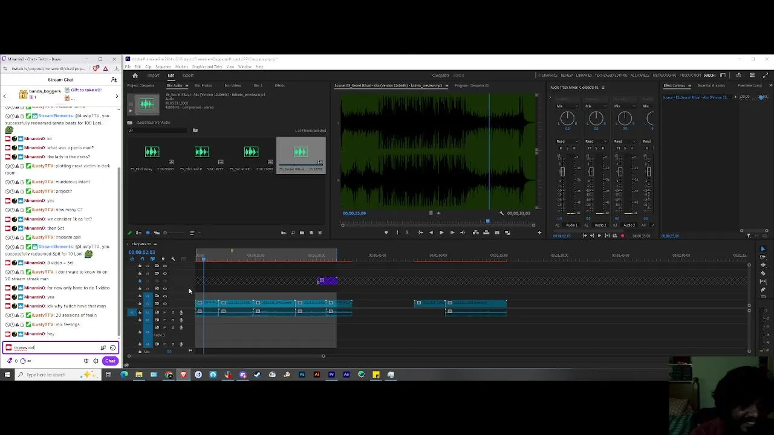Toggle V1 track eye visibility
The width and height of the screenshot is (774, 435).
(x=165, y=303)
